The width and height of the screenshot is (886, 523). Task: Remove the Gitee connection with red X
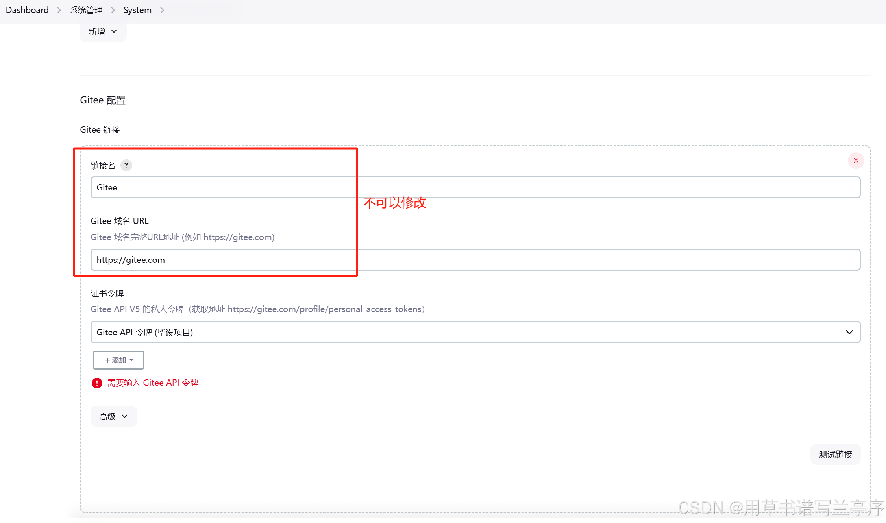click(x=856, y=161)
